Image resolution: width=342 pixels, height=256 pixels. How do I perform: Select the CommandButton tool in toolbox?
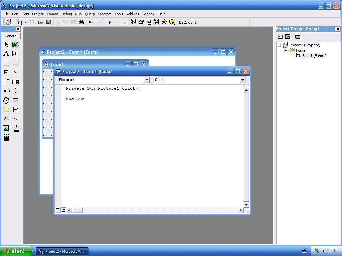coord(15,63)
